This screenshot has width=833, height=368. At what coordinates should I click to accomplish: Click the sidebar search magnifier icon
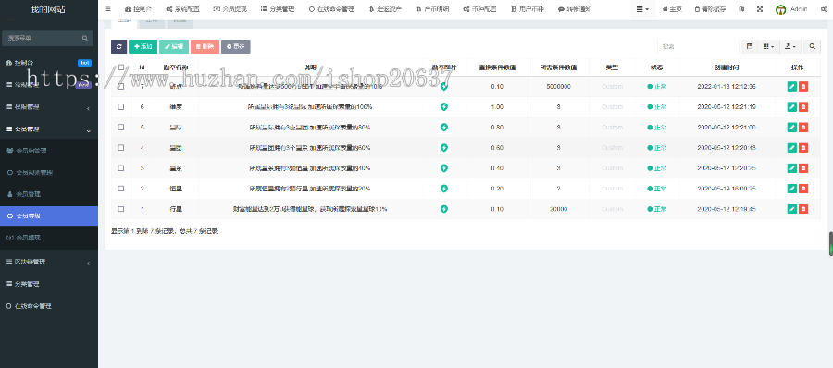[84, 38]
